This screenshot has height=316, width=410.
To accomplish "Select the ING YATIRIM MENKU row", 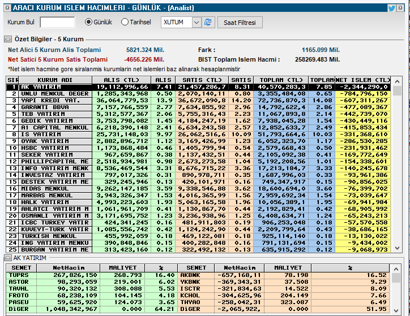I will coord(198,243).
